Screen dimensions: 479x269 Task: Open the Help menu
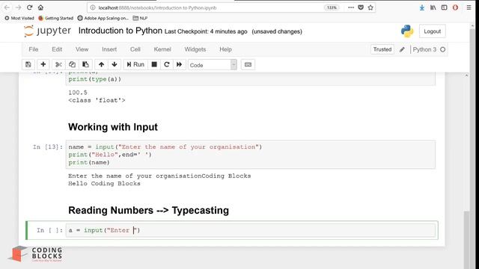tap(225, 49)
